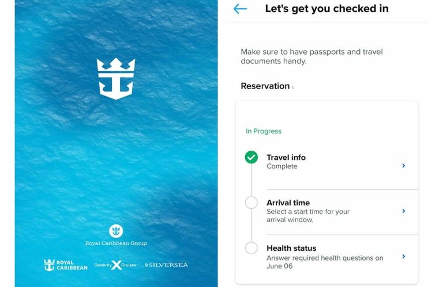Screen dimensions: 443x287
Task: Tap the "Let's get you checked in" title
Action: point(327,9)
